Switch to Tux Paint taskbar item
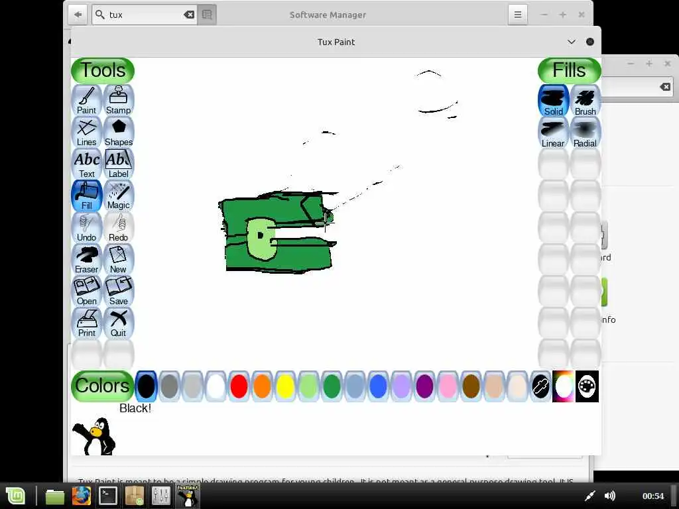 pos(188,496)
